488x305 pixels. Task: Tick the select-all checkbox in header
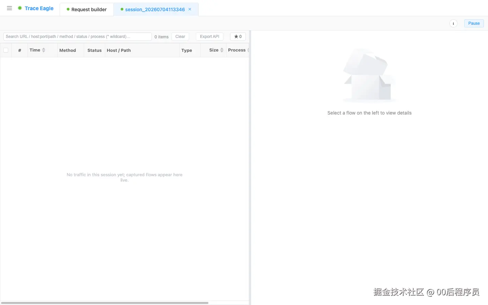6,50
